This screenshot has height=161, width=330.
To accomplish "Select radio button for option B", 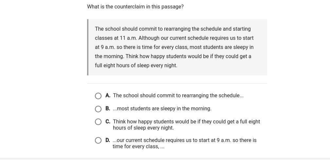I will [98, 109].
